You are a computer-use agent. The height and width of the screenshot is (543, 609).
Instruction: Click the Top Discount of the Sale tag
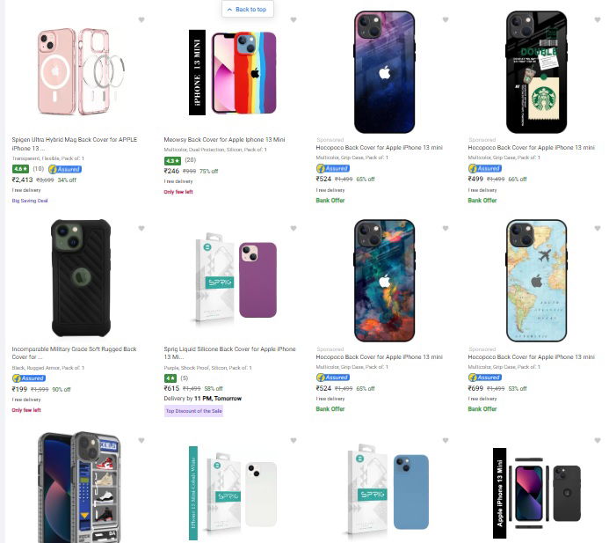193,411
